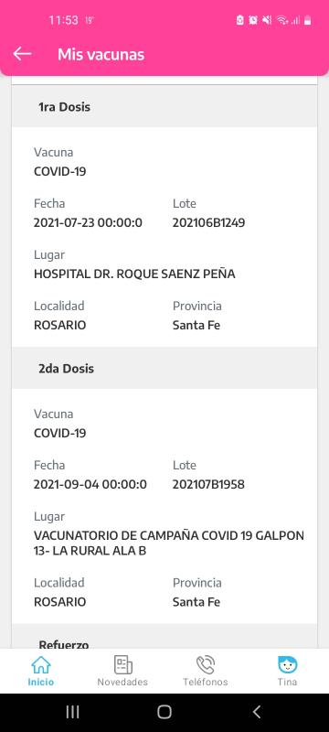Viewport: 329px width, 732px height.
Task: Open the Tina assistant face icon
Action: pos(288,664)
